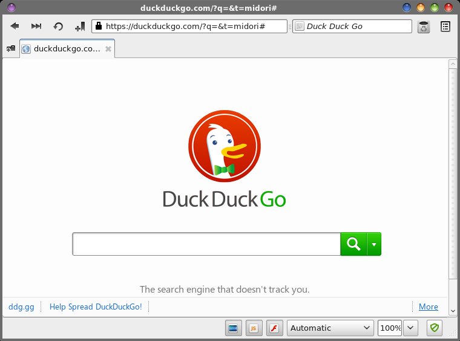Click 'The search engine that doesn't track you.' text
Screen dimensions: 460x341
coord(225,290)
